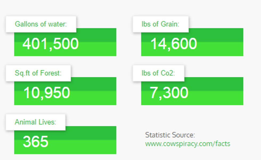
Task: Click the 'lbs of Grain:' label
Action: pos(160,24)
